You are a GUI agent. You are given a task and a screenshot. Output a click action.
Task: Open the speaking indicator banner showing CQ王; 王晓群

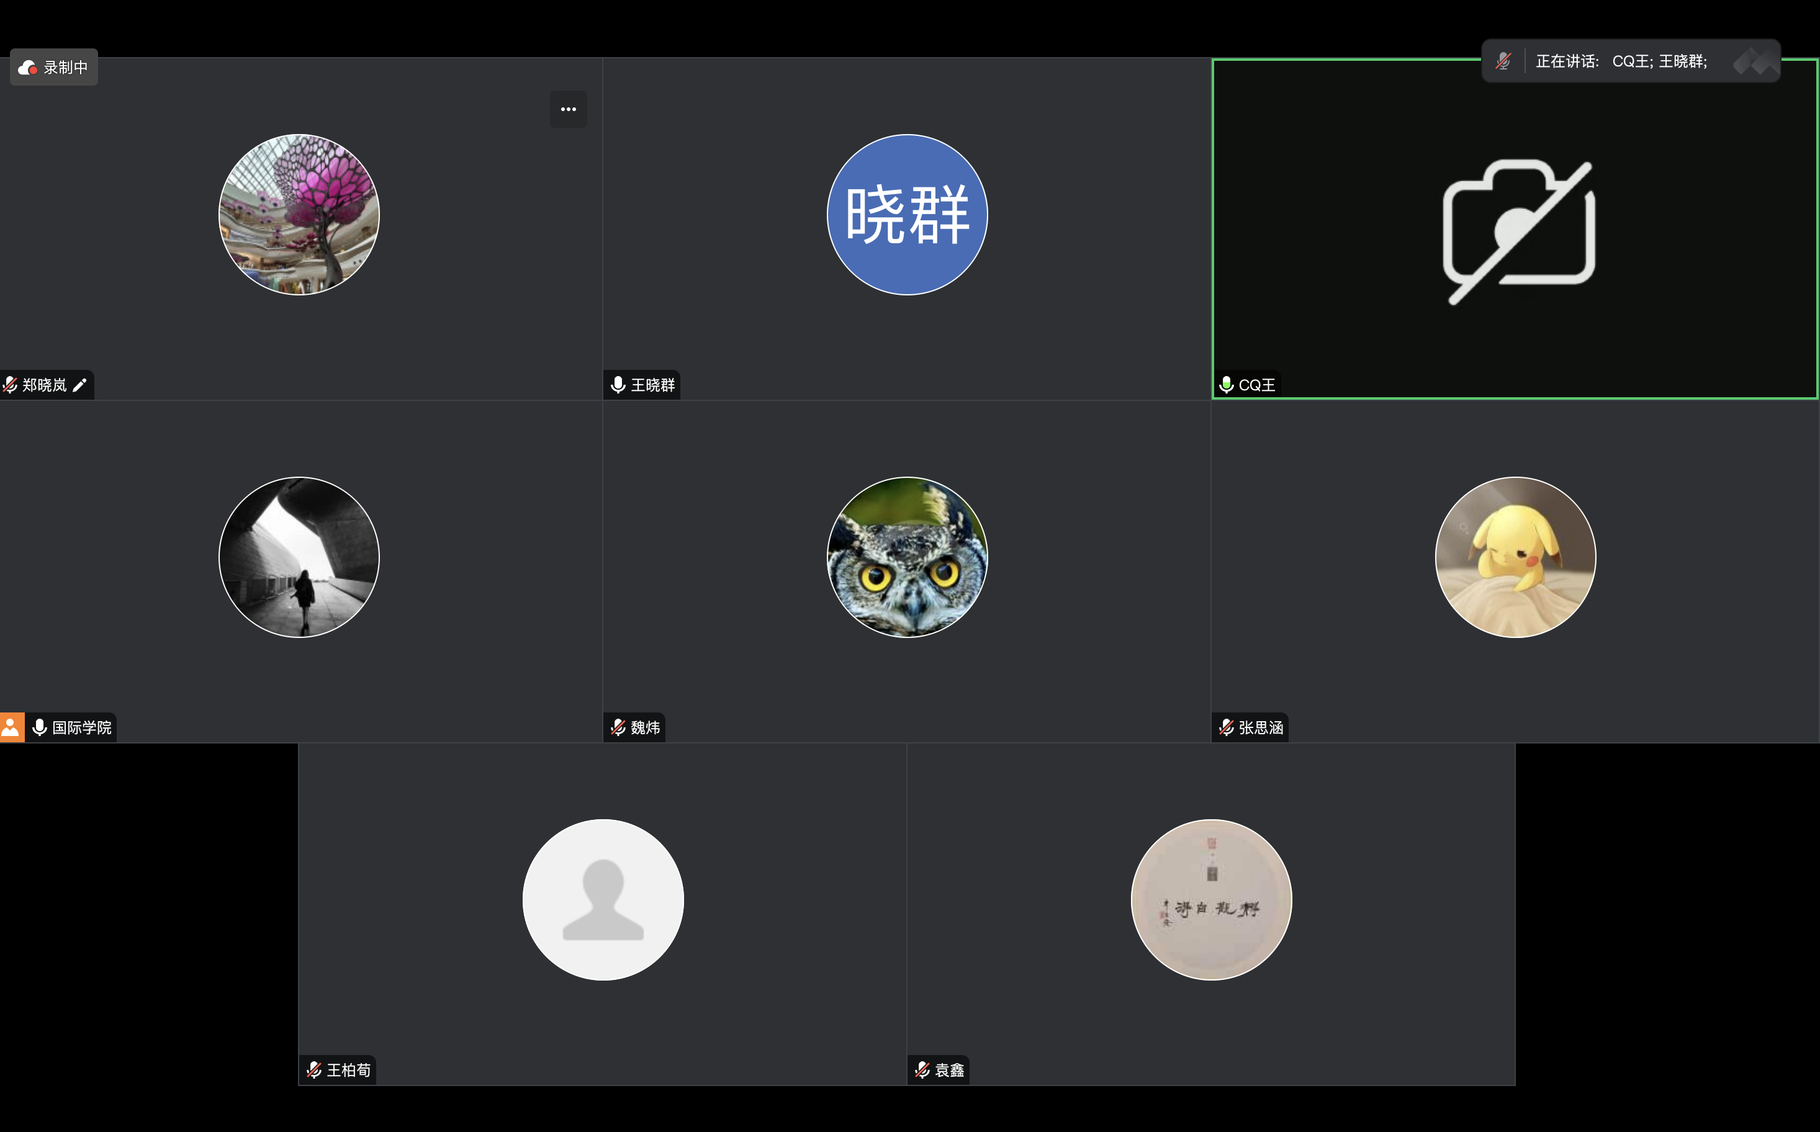click(1629, 60)
